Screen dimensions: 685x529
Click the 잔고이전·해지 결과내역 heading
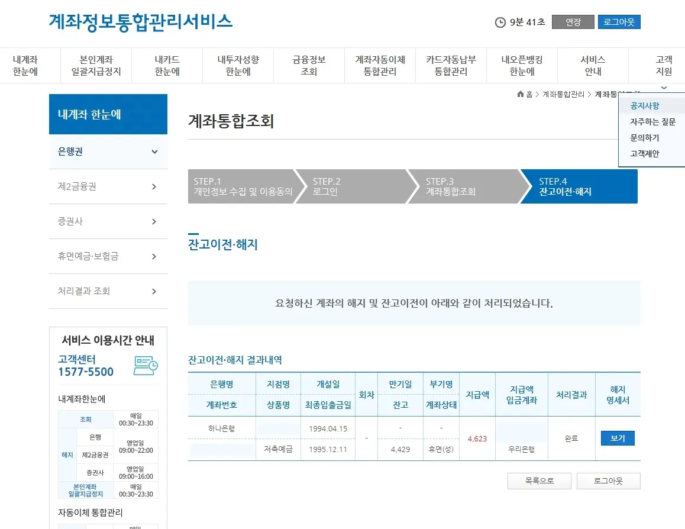pyautogui.click(x=235, y=360)
